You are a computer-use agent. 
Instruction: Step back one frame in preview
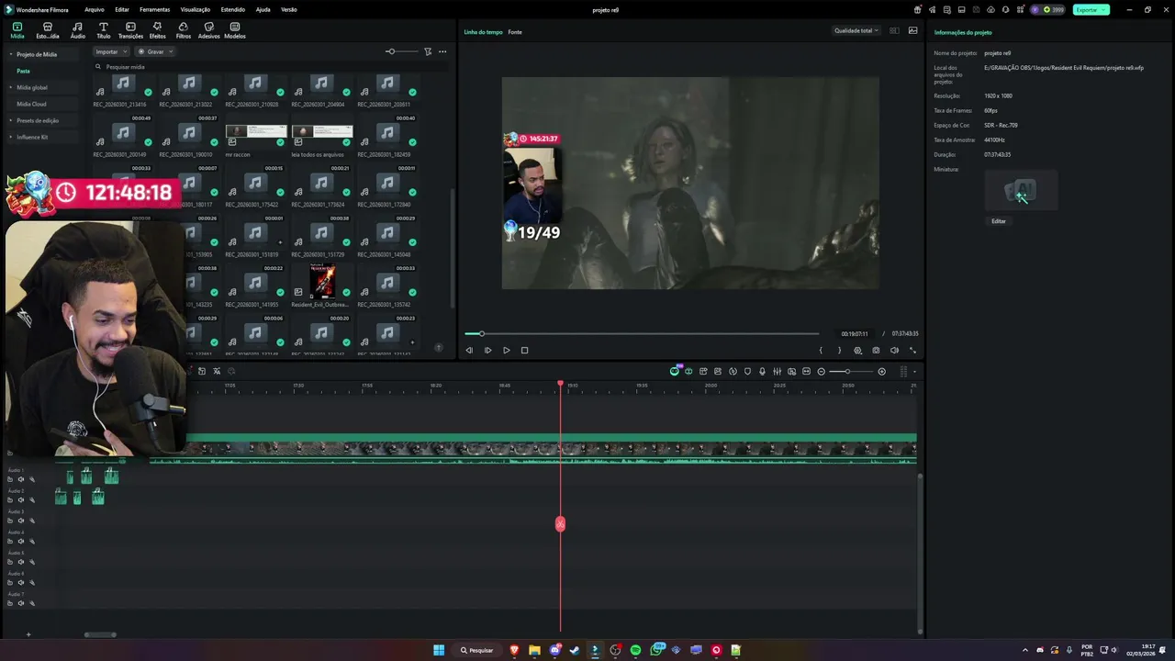tap(469, 350)
